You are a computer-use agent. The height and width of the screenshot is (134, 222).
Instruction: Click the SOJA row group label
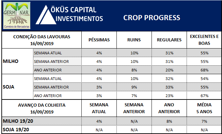pos(9,87)
